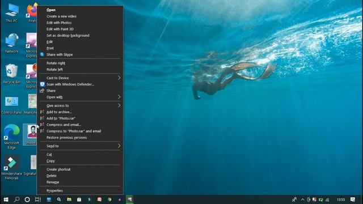Select the Wondershare Filmora9 shortcut
Screen dimensions: 363x204
point(11,168)
